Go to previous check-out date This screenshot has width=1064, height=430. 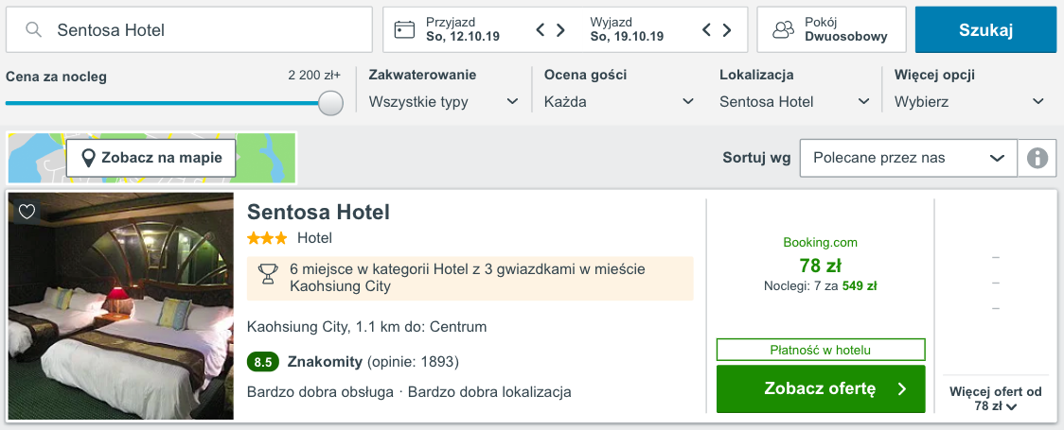[706, 30]
